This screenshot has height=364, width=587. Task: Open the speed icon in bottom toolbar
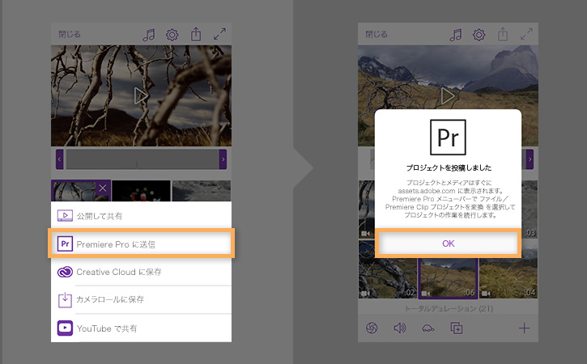coord(427,328)
